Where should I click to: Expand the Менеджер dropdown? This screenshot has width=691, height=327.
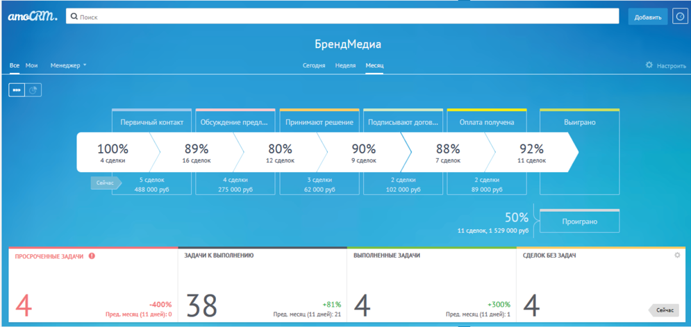click(x=68, y=65)
